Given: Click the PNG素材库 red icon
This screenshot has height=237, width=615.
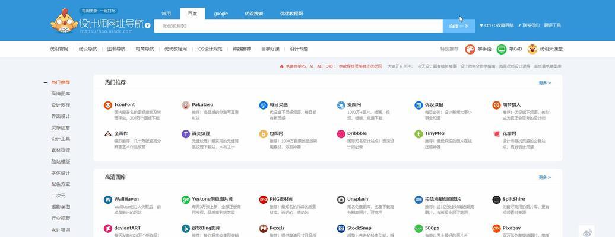Looking at the screenshot, I should [263, 200].
